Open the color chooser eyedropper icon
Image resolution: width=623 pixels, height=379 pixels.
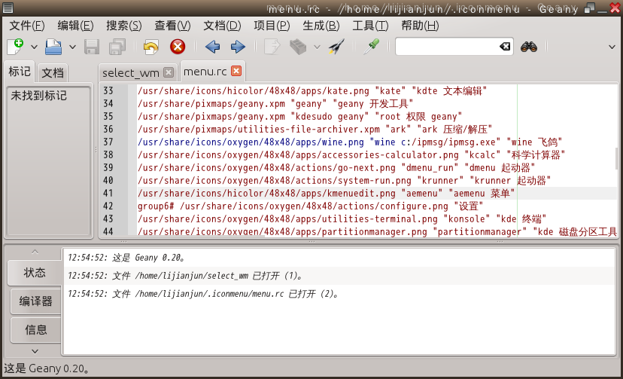[x=372, y=47]
